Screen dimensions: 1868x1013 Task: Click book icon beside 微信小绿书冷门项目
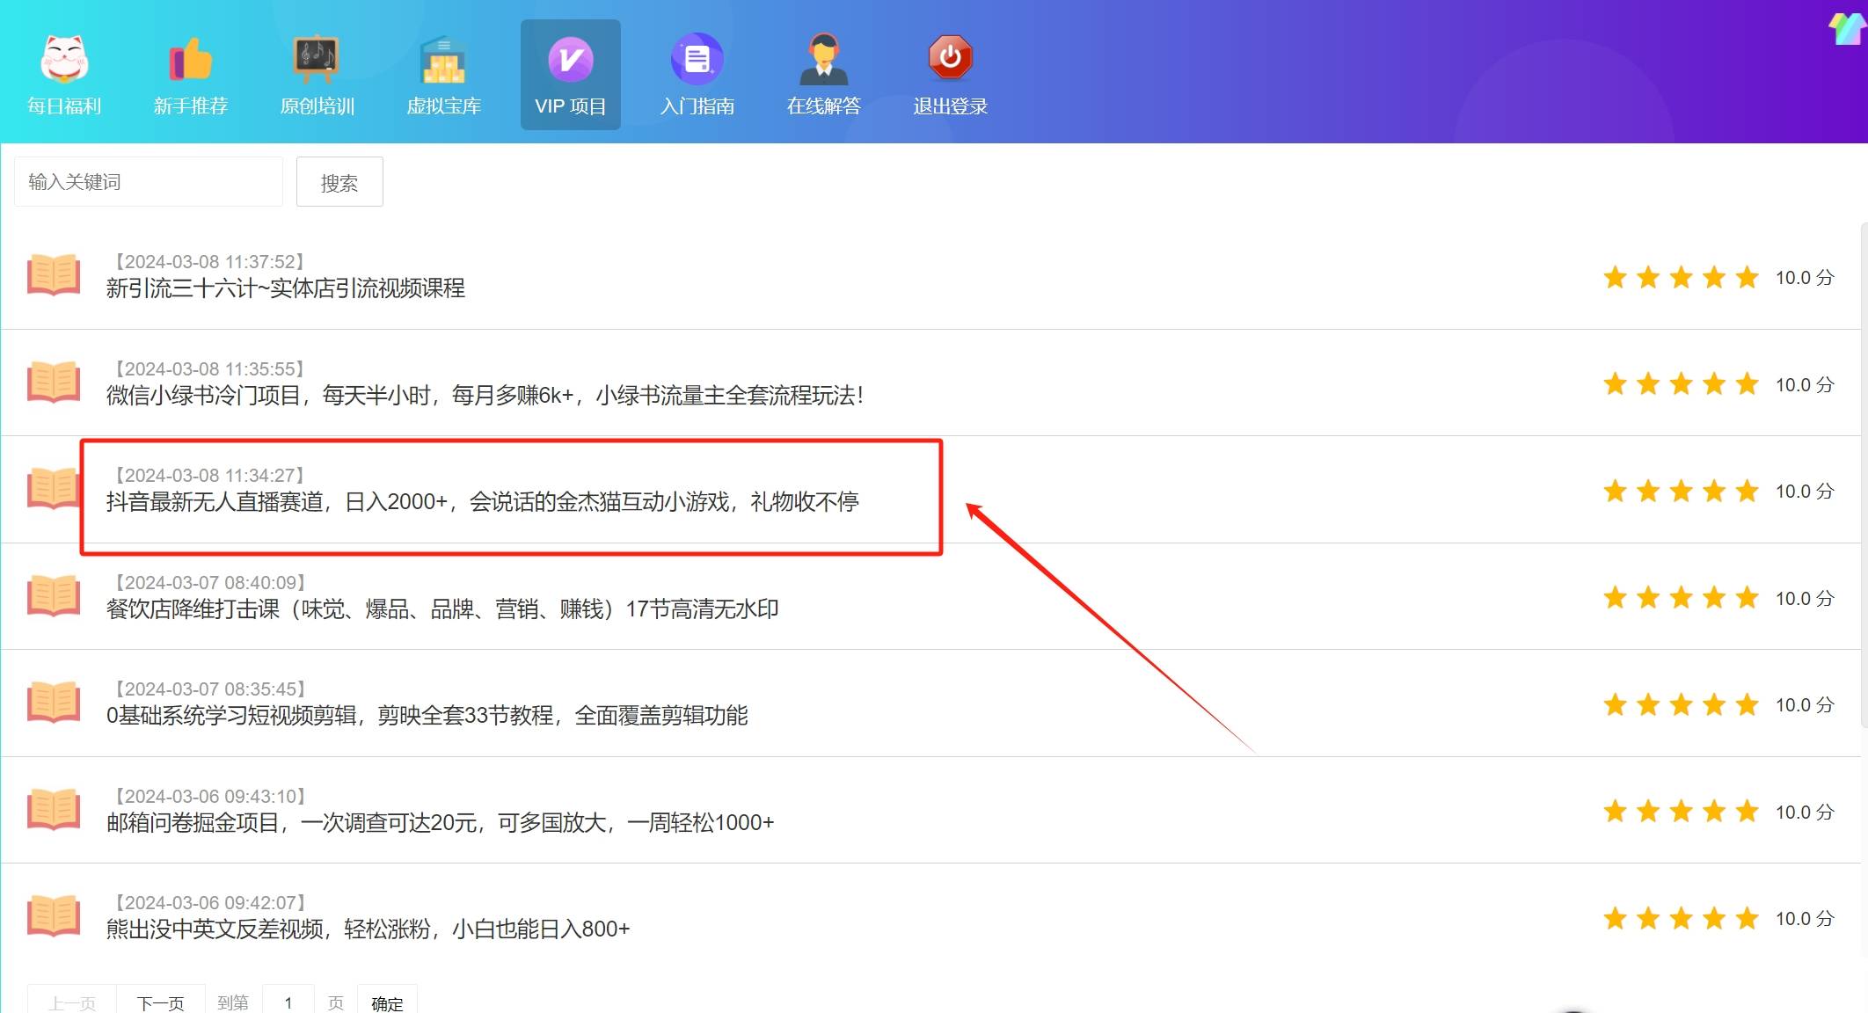tap(54, 382)
